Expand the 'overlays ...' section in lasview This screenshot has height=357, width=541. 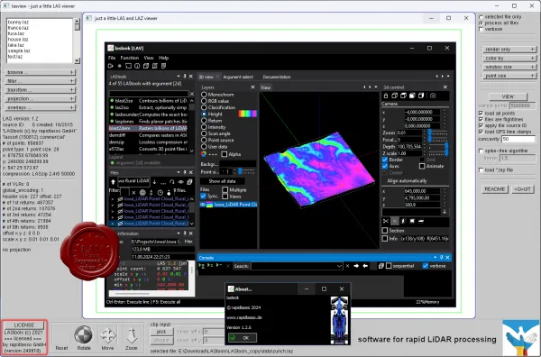(x=40, y=107)
